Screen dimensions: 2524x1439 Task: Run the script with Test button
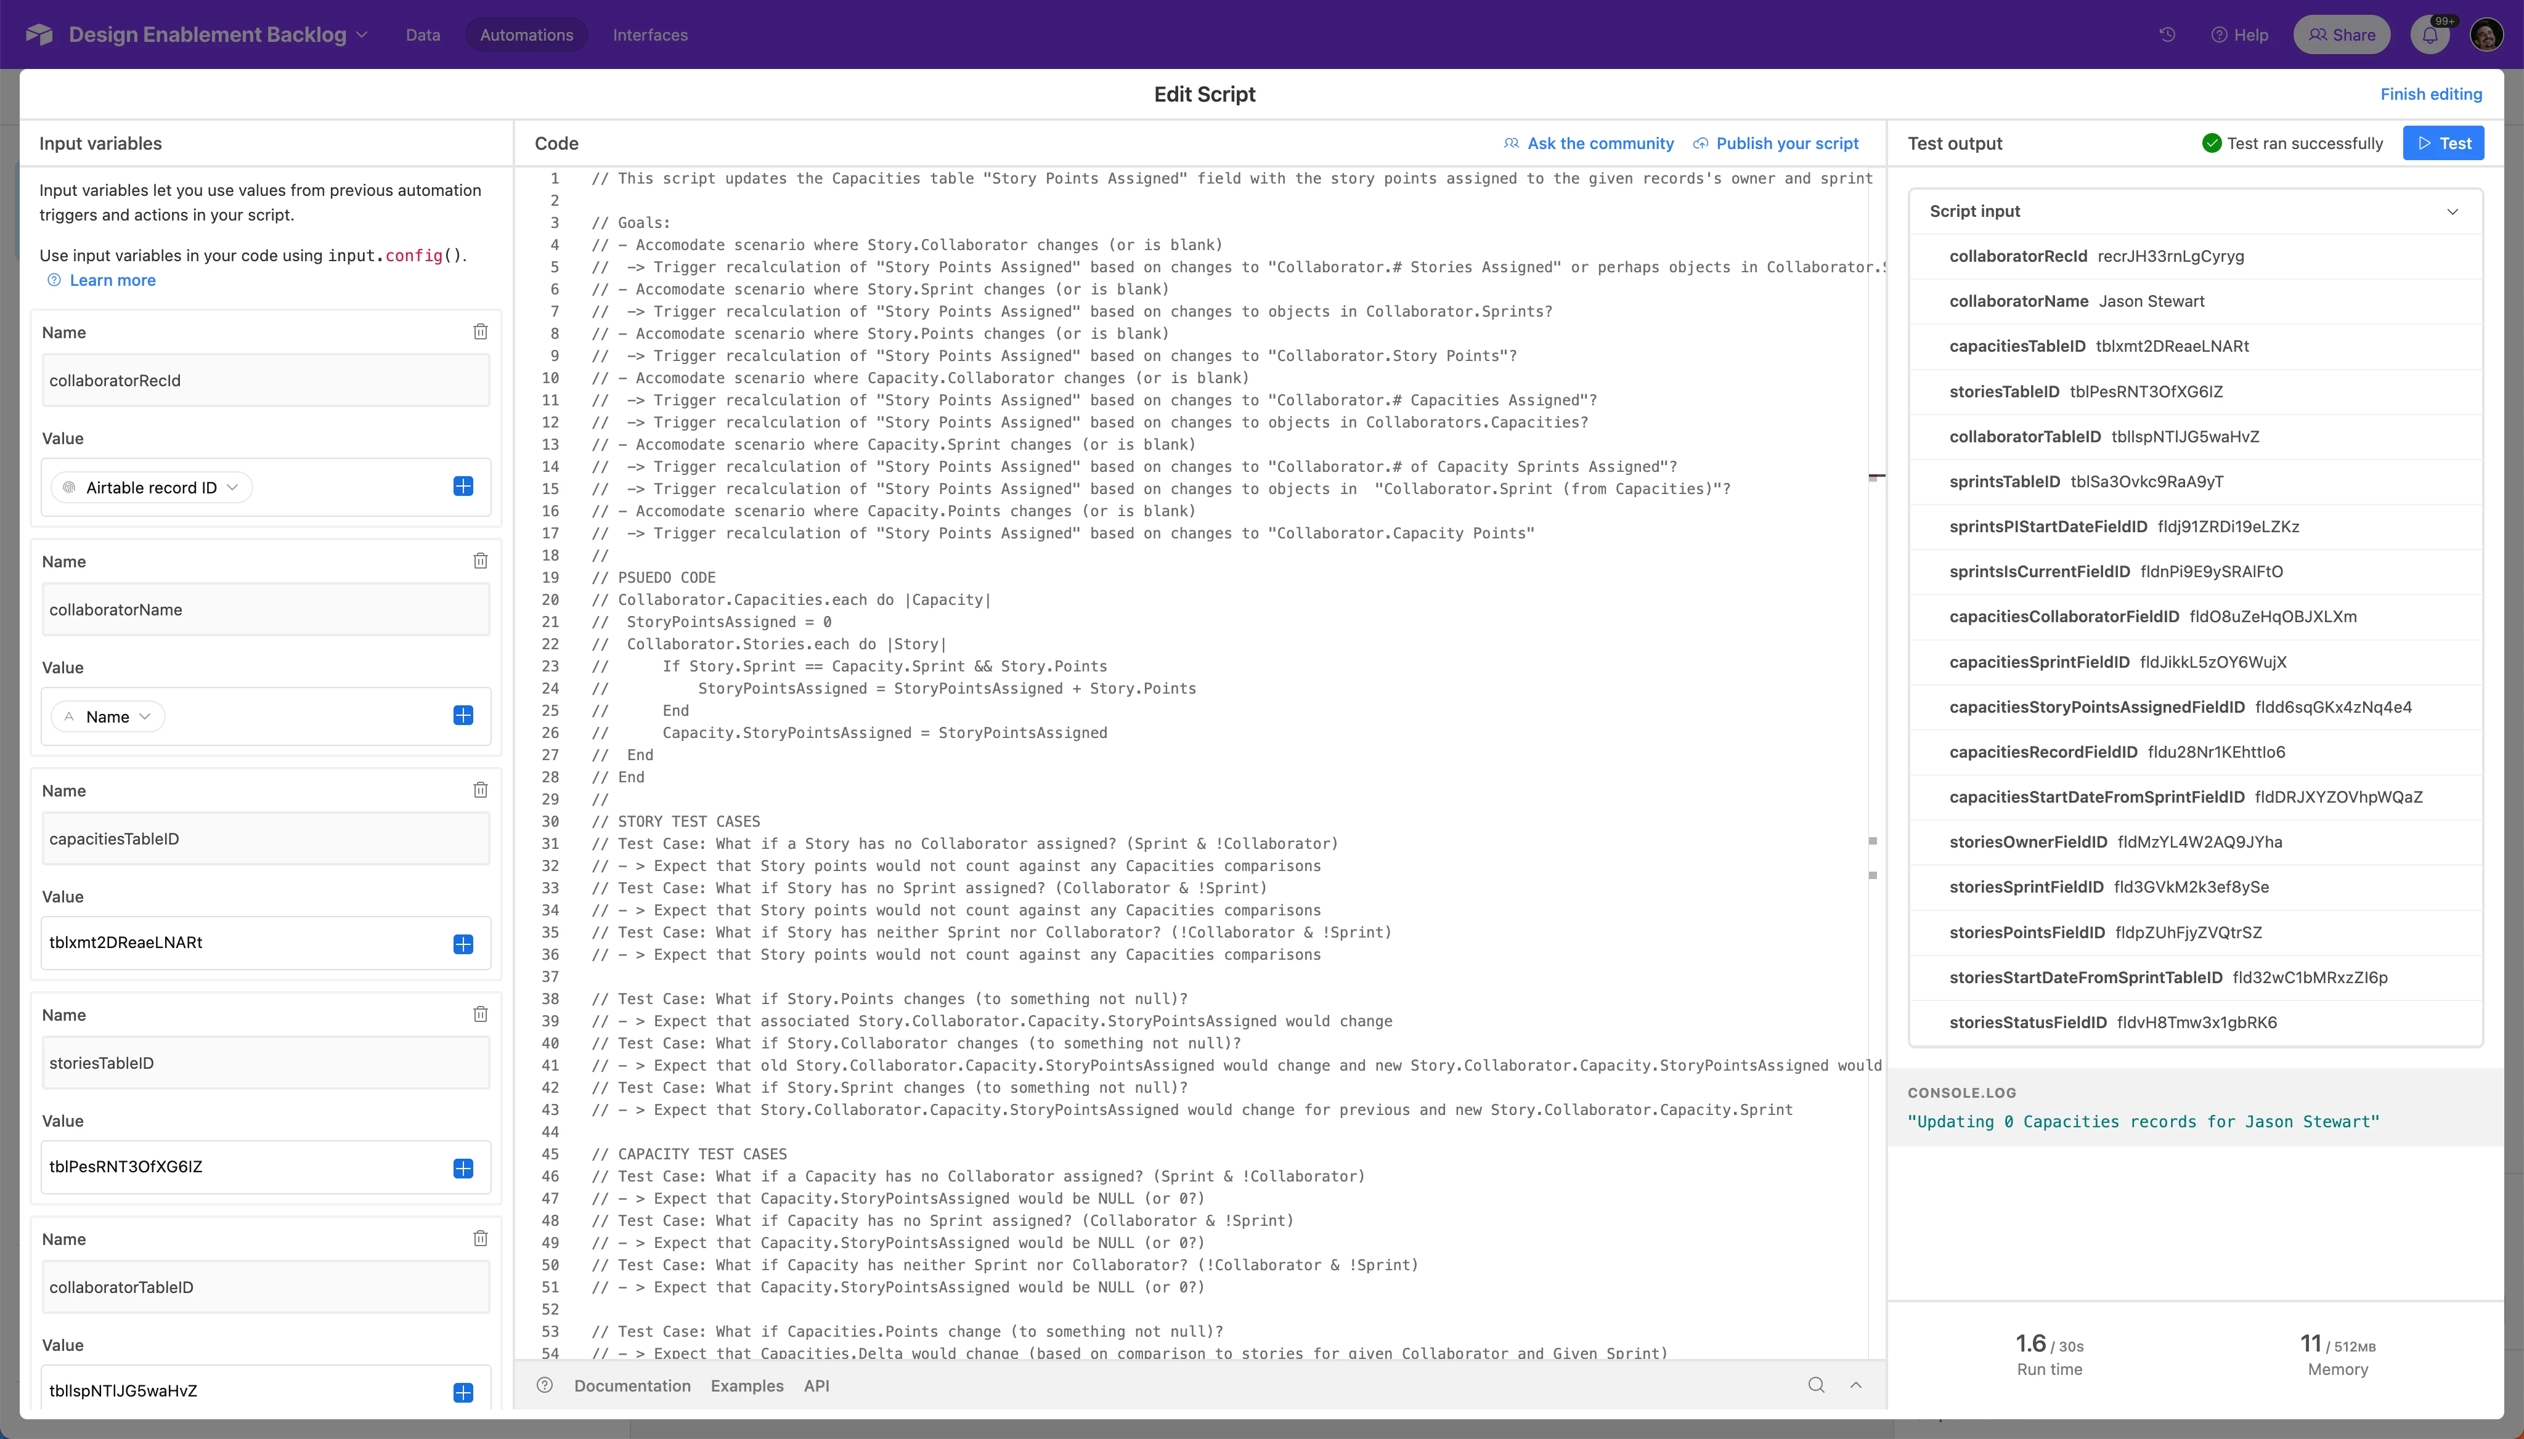point(2443,144)
